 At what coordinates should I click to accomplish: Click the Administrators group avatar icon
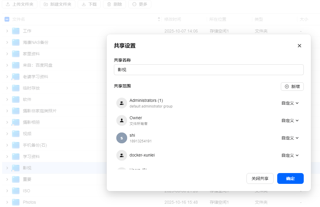pos(122,103)
